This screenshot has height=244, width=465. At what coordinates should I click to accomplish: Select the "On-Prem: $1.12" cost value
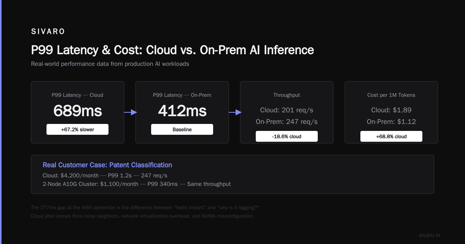391,122
